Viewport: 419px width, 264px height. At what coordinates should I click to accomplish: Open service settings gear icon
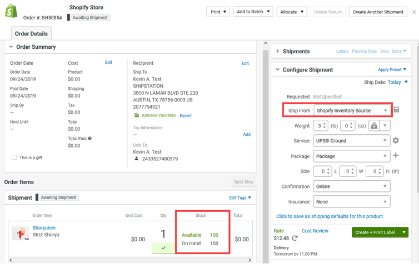click(x=396, y=140)
